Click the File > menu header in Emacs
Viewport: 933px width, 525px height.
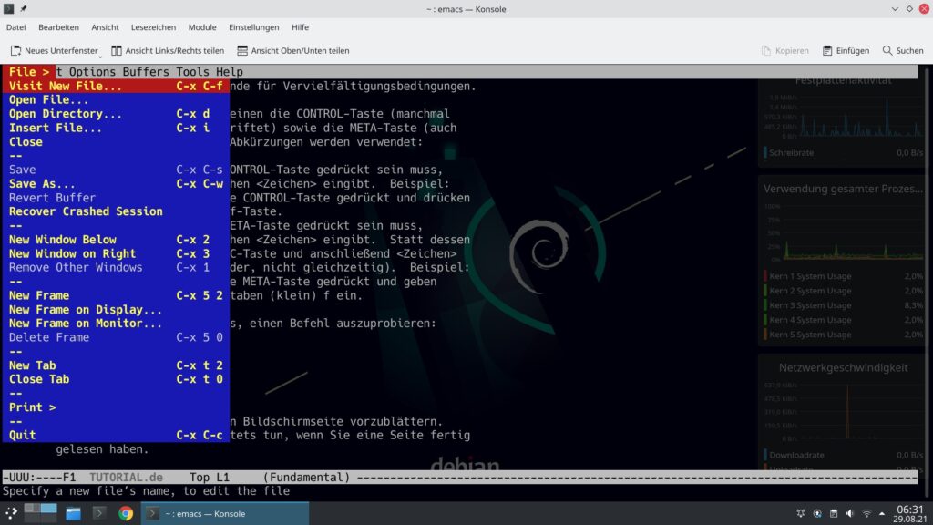click(29, 72)
